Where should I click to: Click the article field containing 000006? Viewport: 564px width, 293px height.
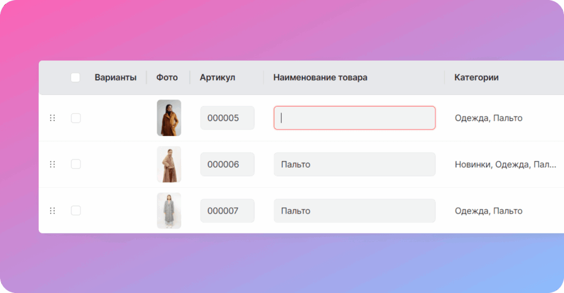click(227, 164)
